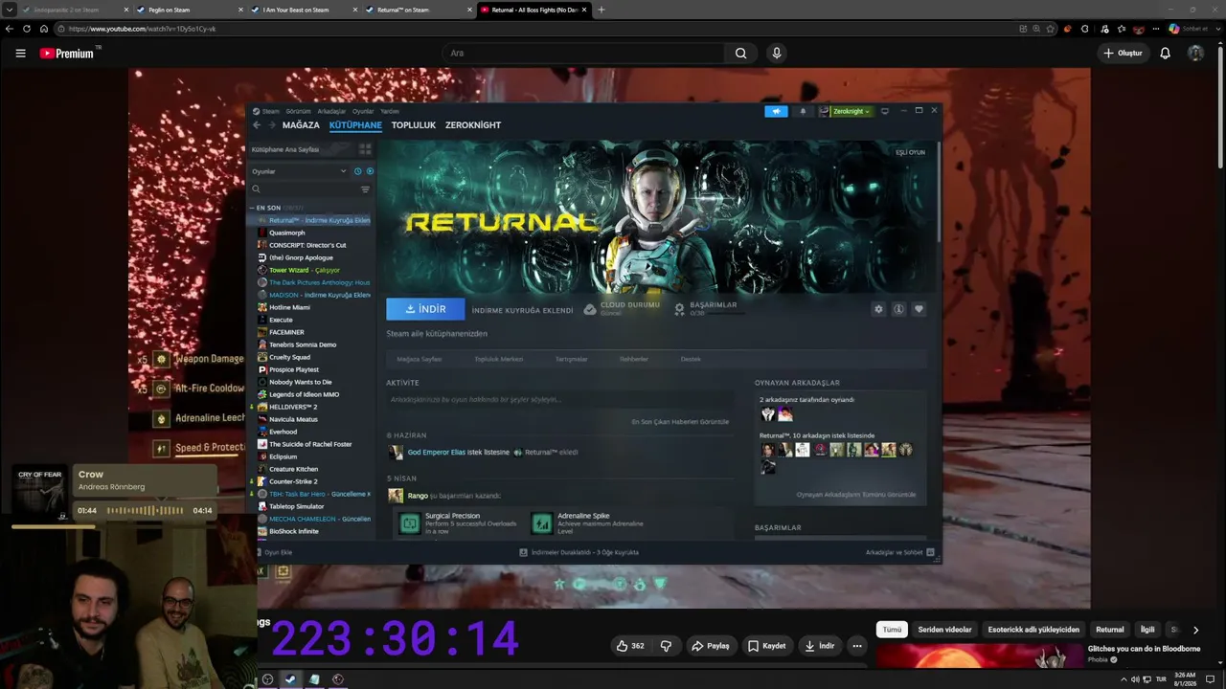This screenshot has width=1226, height=689.
Task: Switch to Peglin on Steam browser tab
Action: pyautogui.click(x=187, y=10)
